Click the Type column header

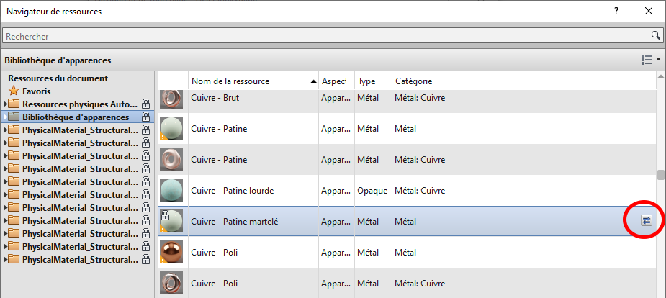point(367,81)
